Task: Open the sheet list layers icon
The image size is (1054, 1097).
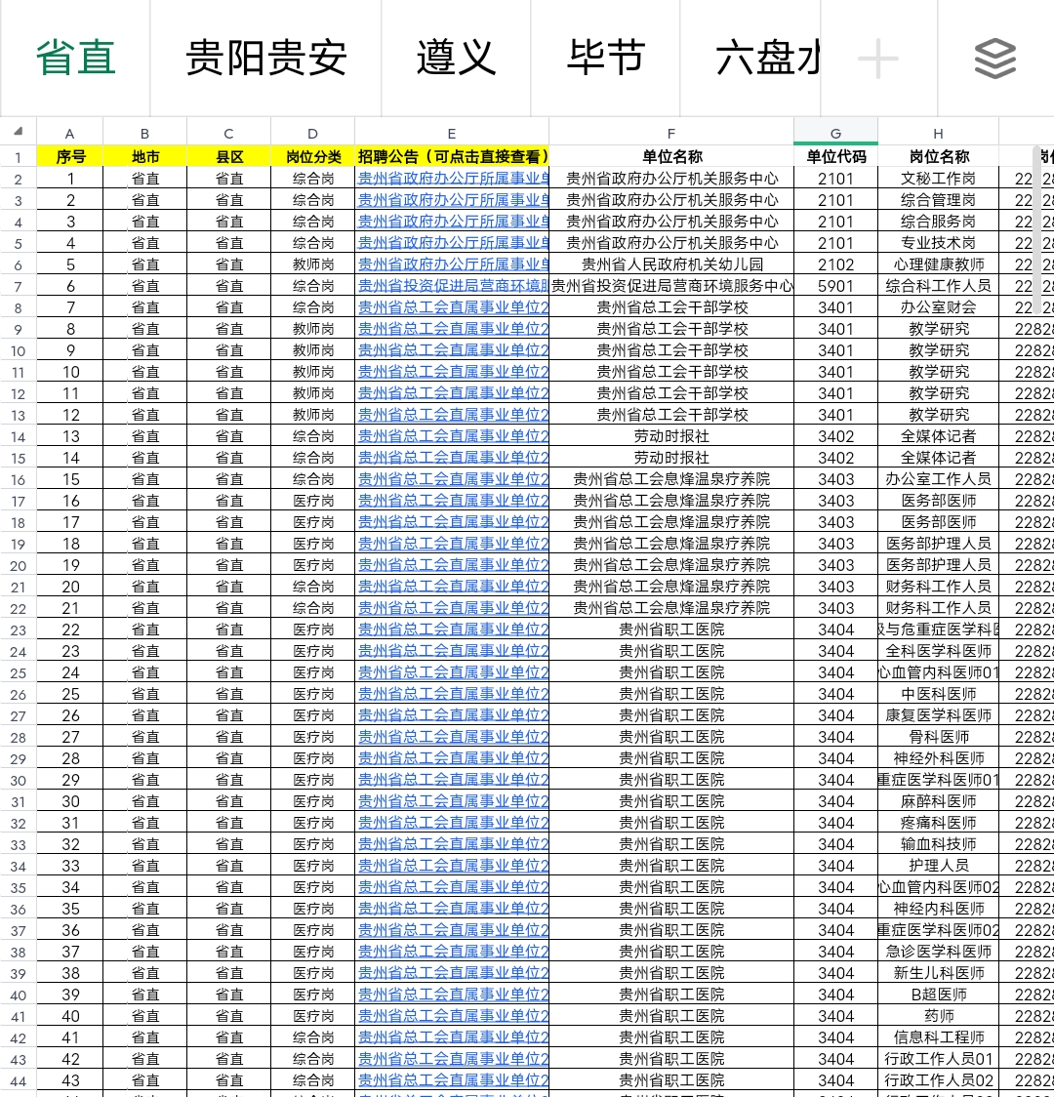Action: (x=994, y=59)
